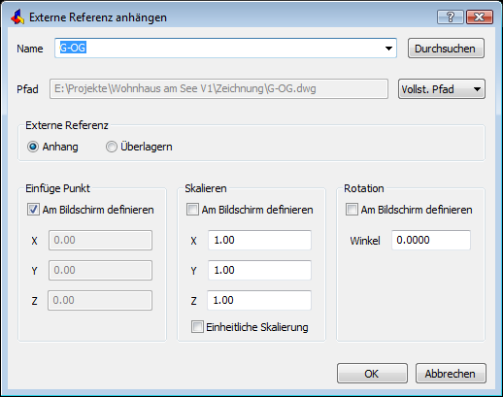Click the Durchsuchen button
Screen dimensions: 503x397
click(x=446, y=49)
